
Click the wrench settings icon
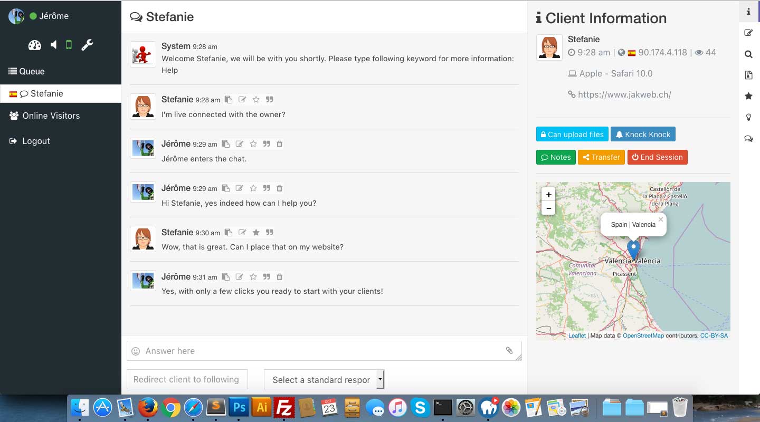pyautogui.click(x=87, y=45)
